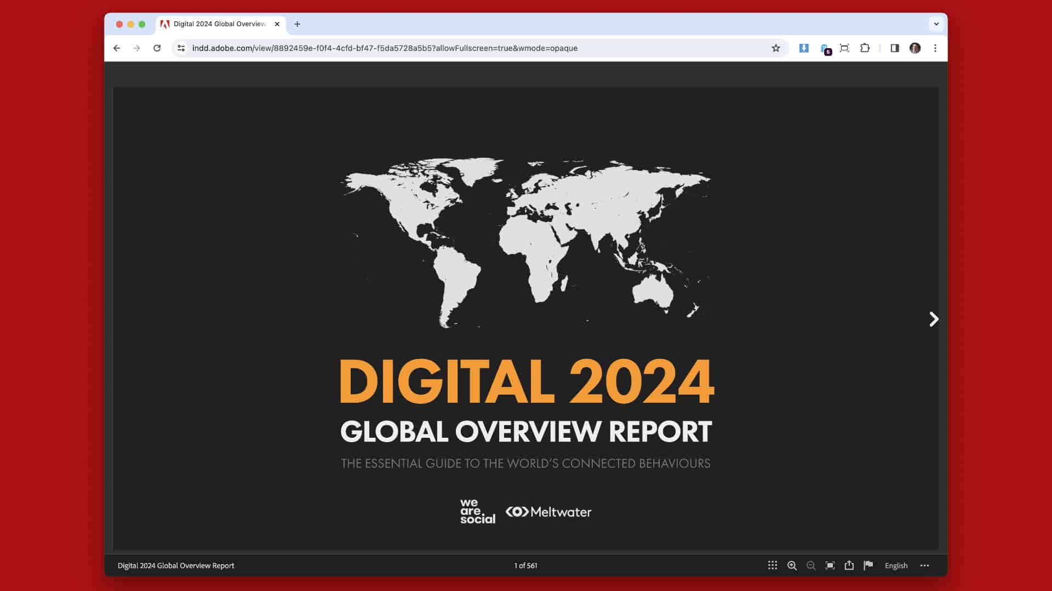Open the three-dot more options in the viewer
The width and height of the screenshot is (1052, 591).
tap(925, 565)
